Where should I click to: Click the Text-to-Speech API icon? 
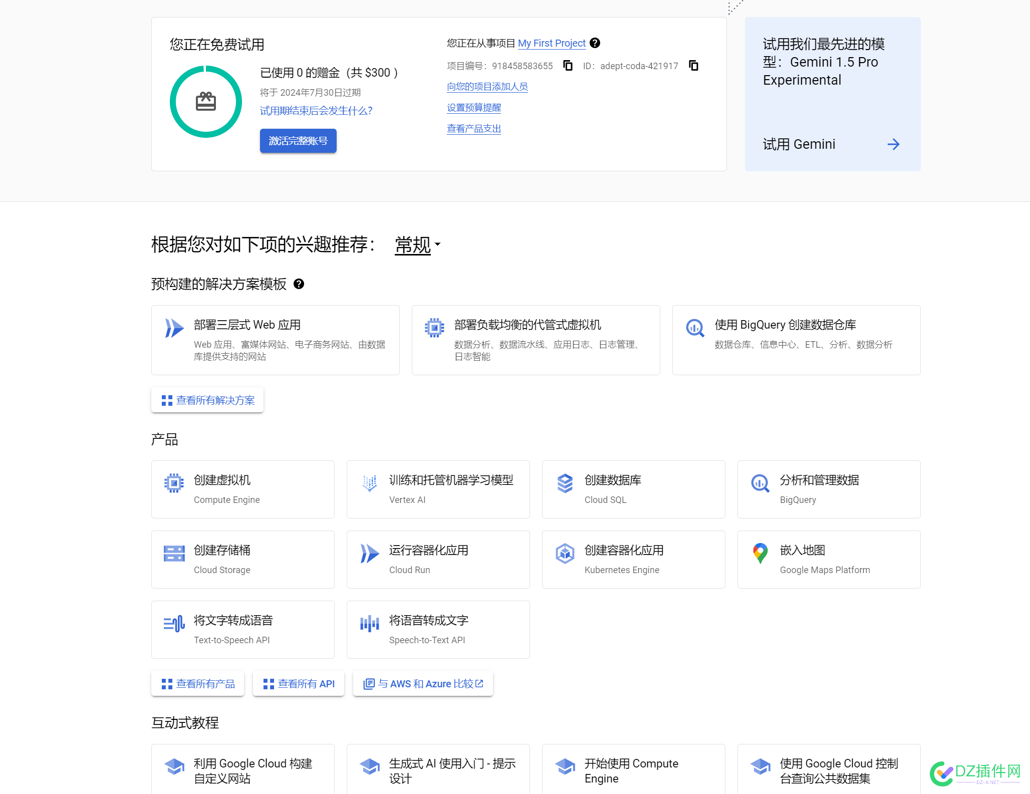tap(174, 623)
